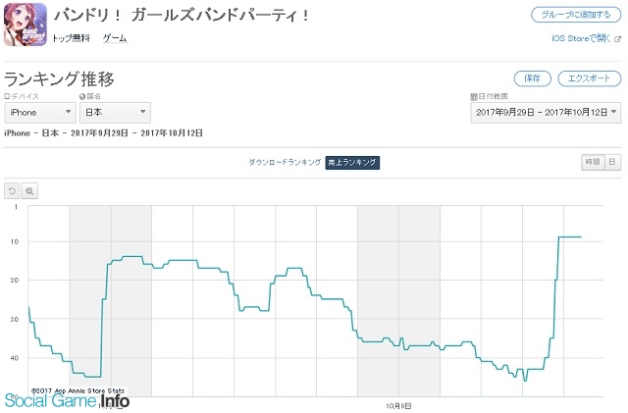Select the 売上ランキング toggle

pyautogui.click(x=352, y=162)
